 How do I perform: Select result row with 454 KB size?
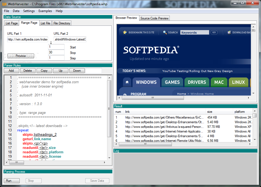183,117
